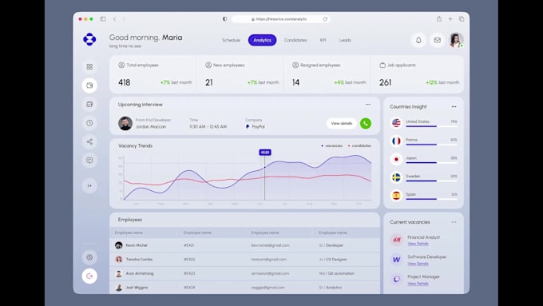543x306 pixels.
Task: Open the Leads tab
Action: (x=345, y=40)
